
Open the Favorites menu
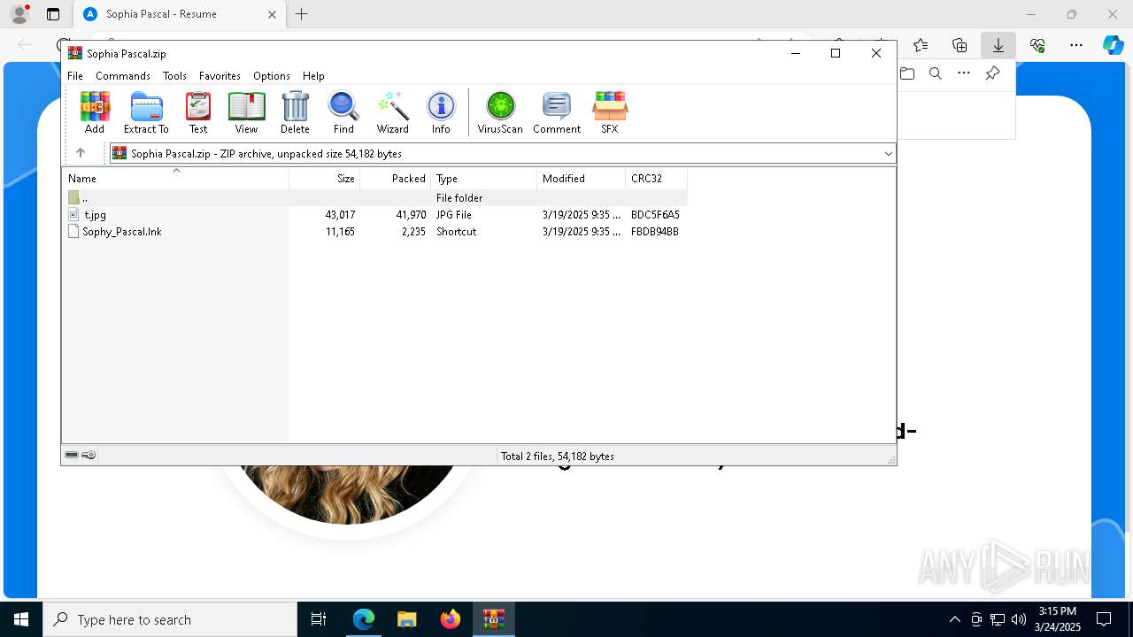pyautogui.click(x=220, y=76)
